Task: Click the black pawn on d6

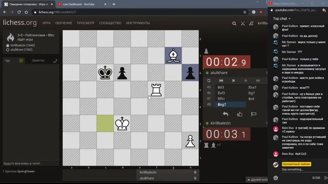Action: coord(122,73)
